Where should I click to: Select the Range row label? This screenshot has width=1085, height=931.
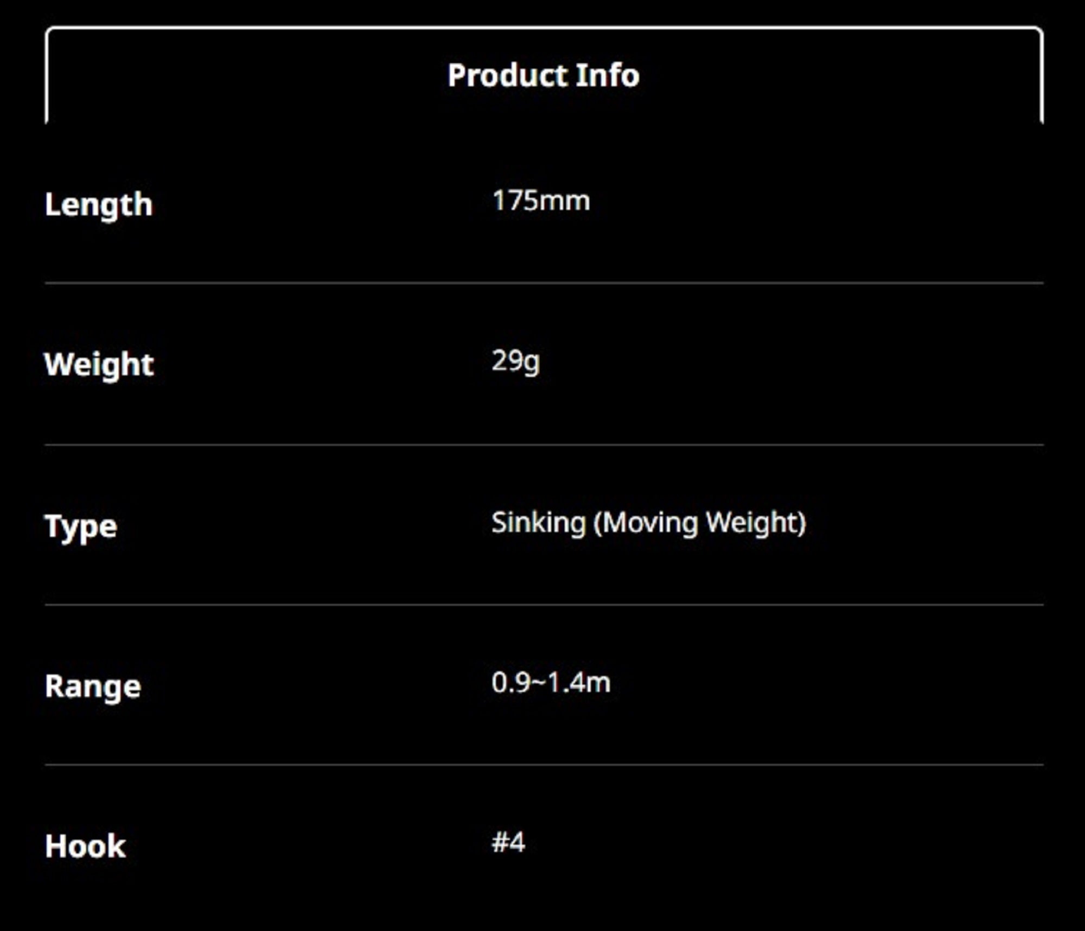[x=93, y=686]
